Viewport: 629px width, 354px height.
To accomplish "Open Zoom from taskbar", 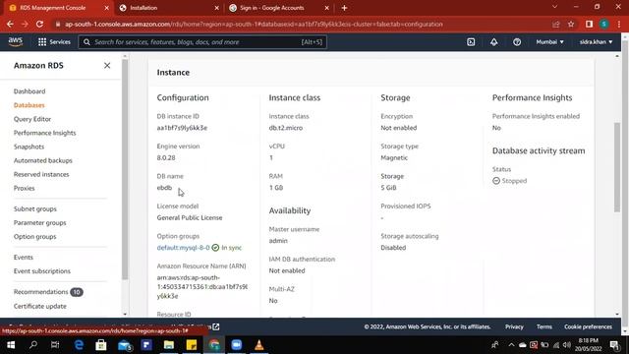I will point(237,345).
